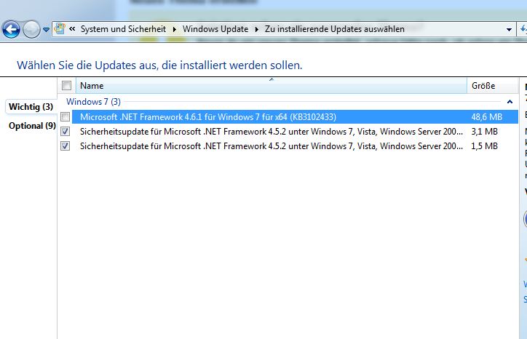
Task: Expand the address bar history dropdown
Action: [x=510, y=30]
